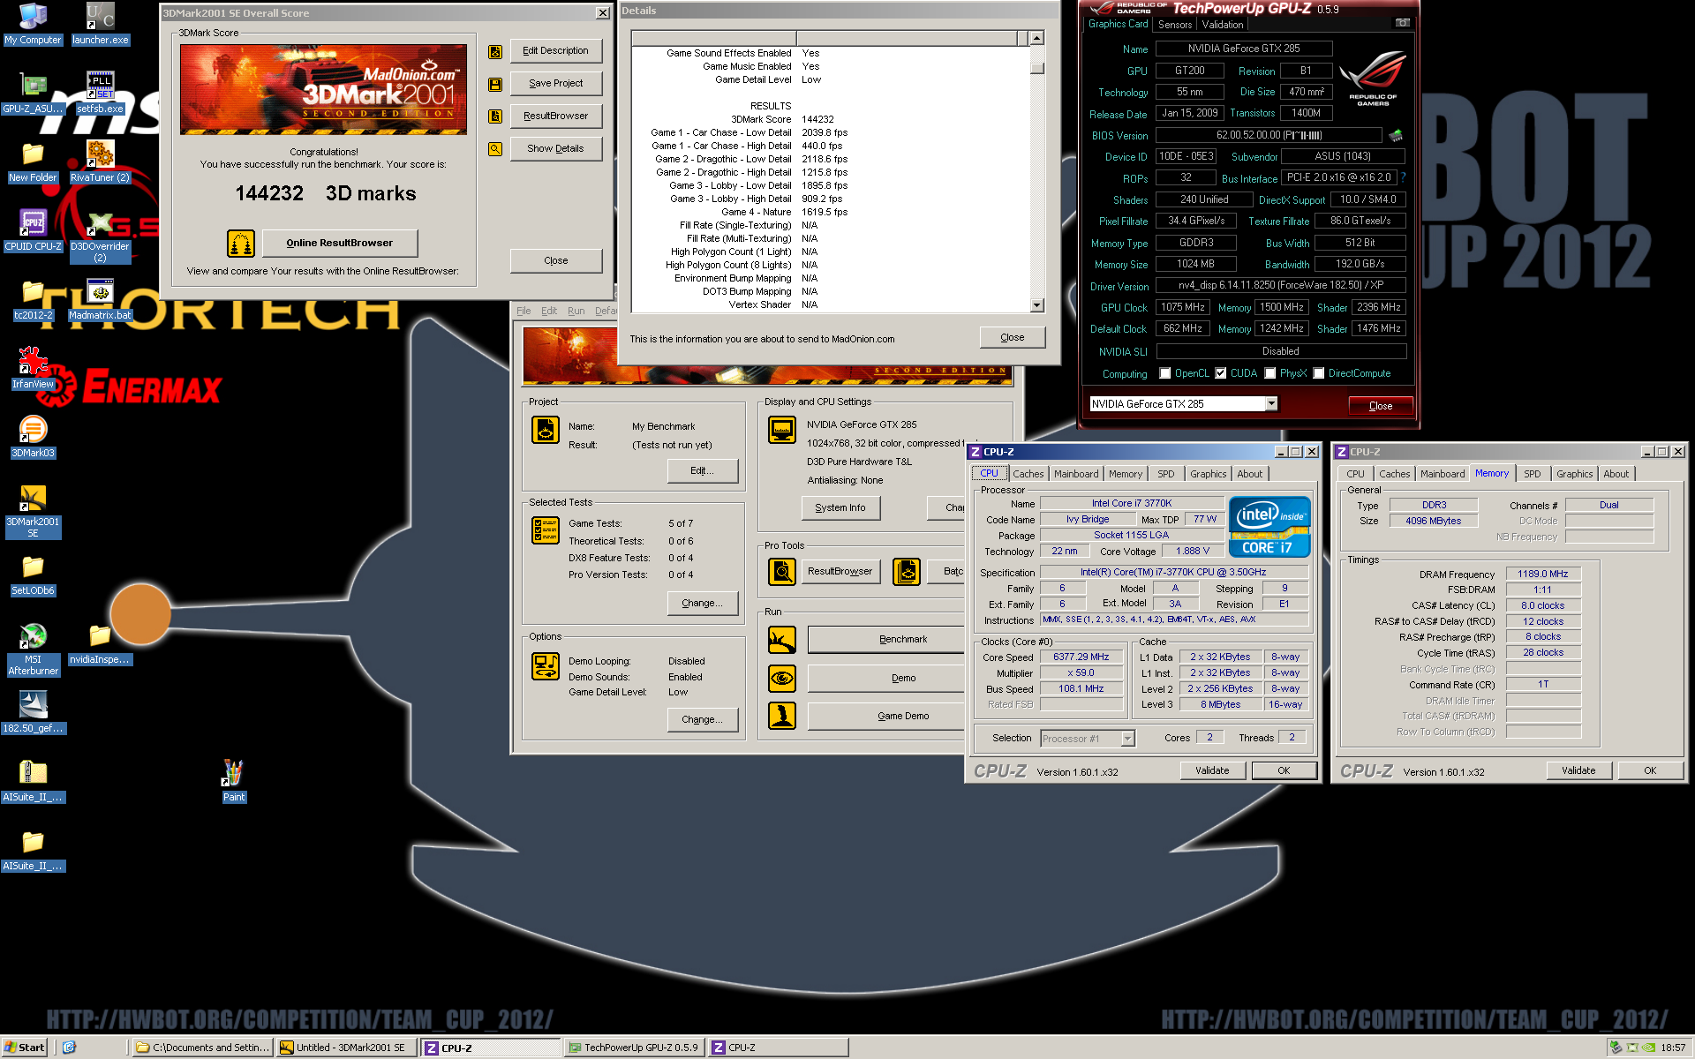Click Details list scroll down arrow
This screenshot has width=1695, height=1059.
tap(1036, 305)
